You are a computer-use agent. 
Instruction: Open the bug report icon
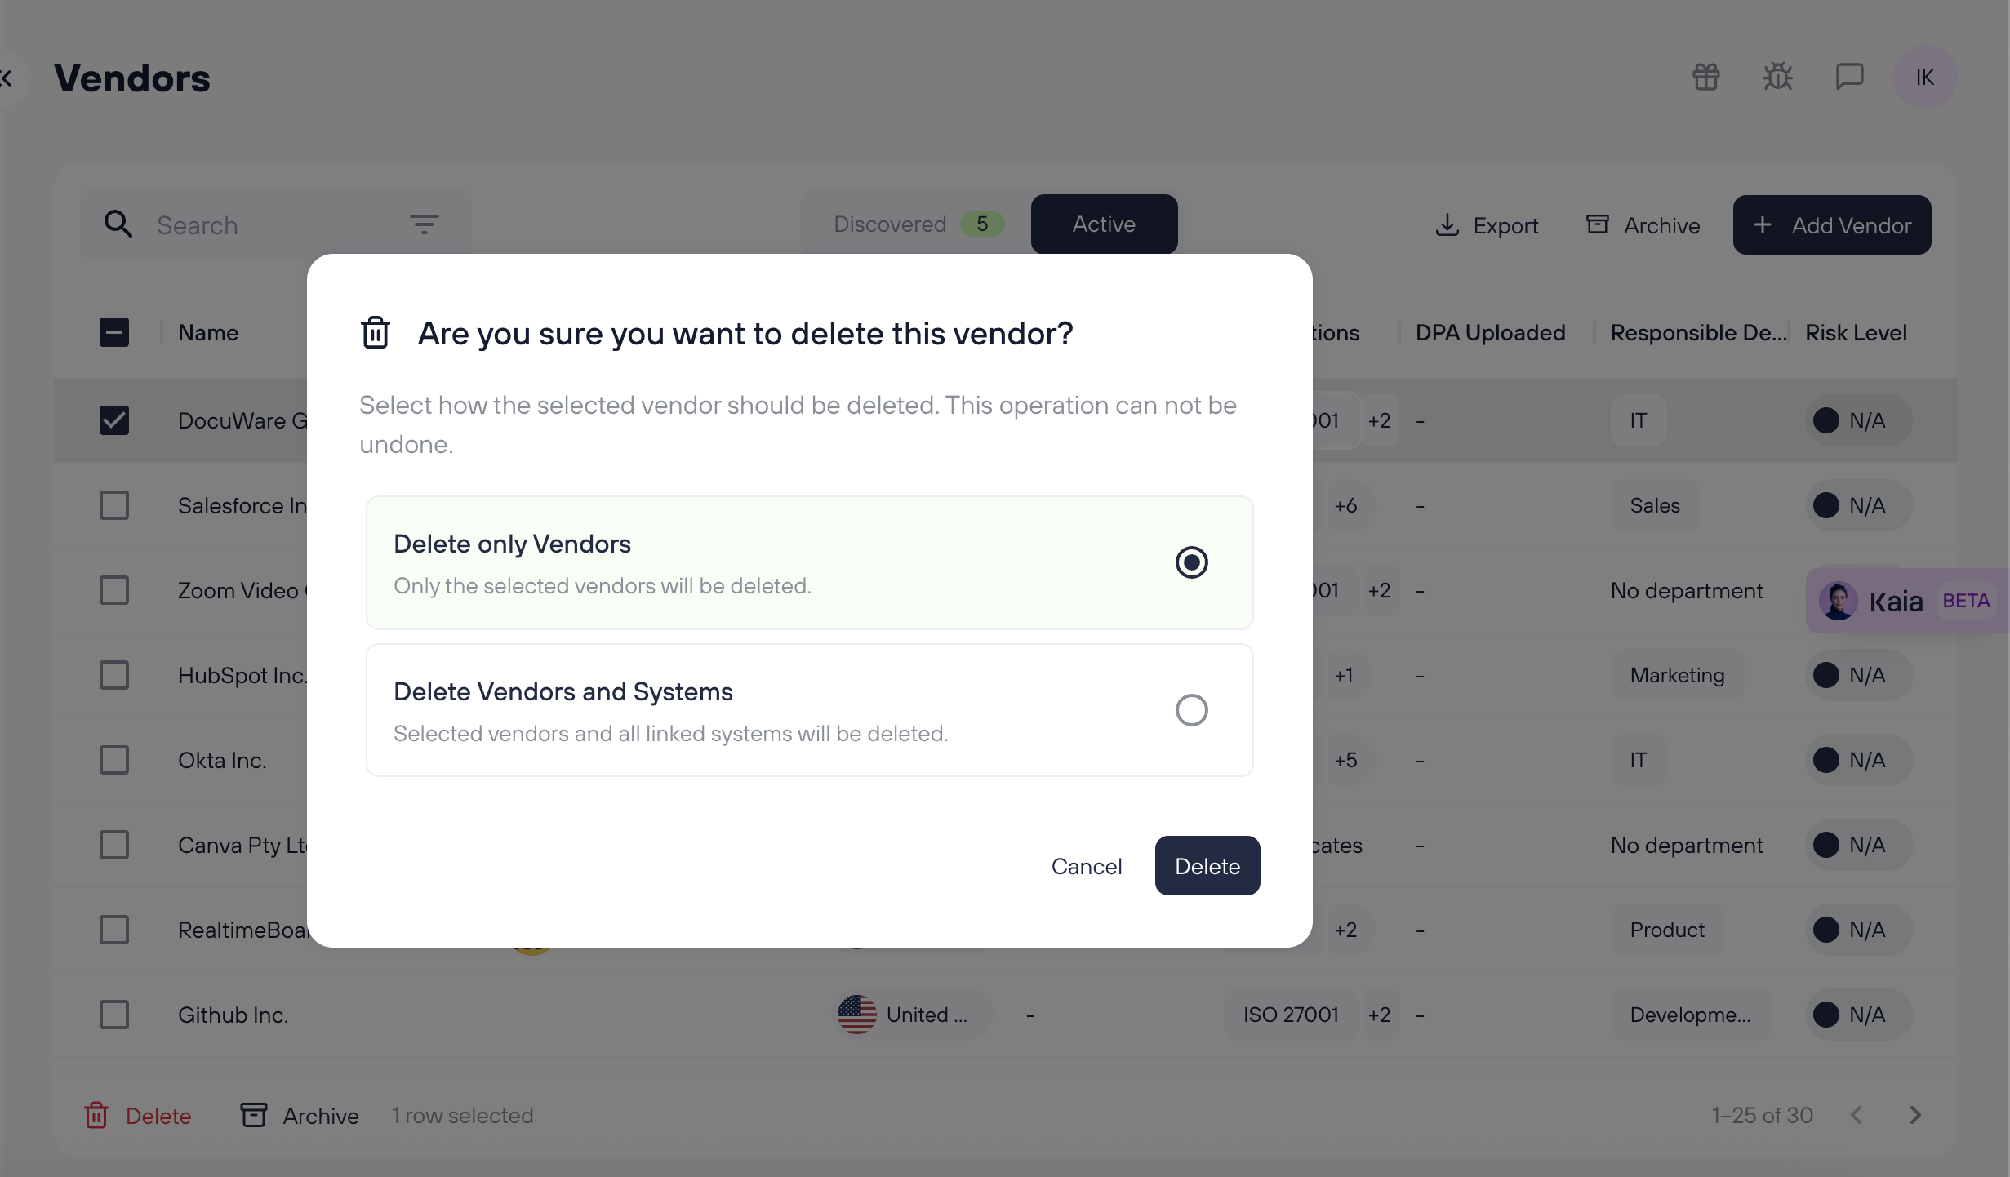(x=1777, y=78)
